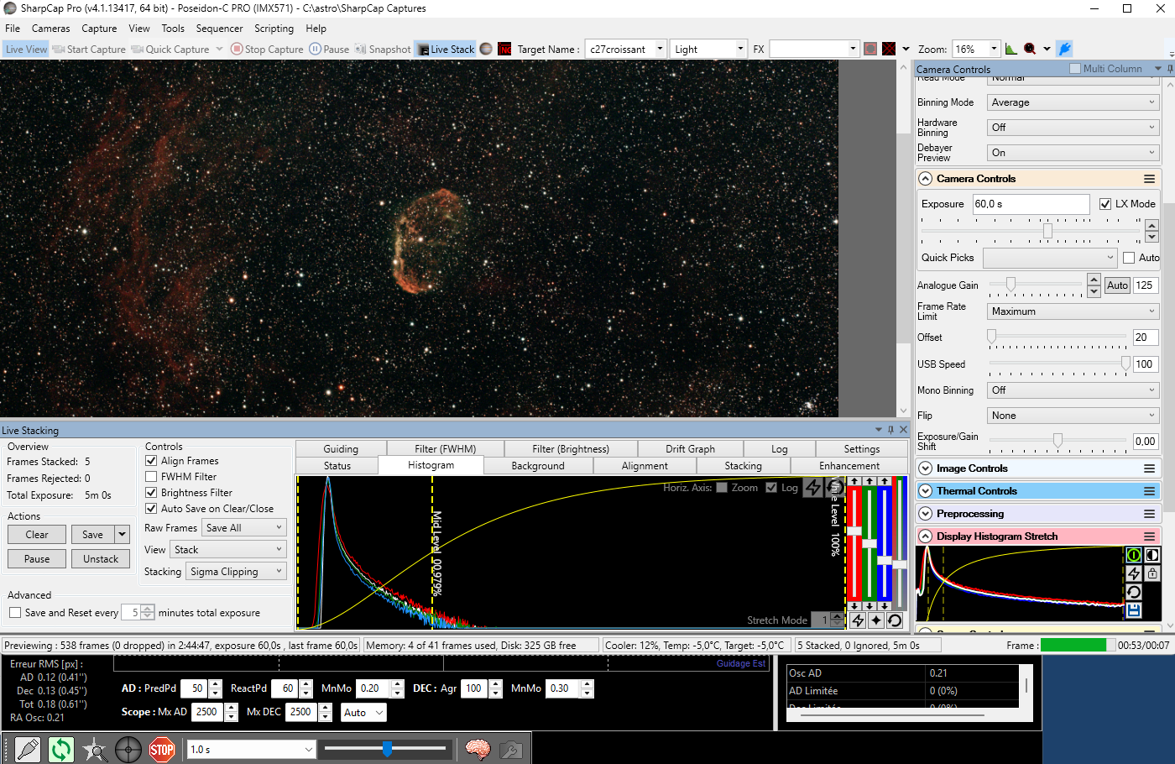This screenshot has width=1175, height=764.
Task: Click the auto-select guide star icon
Action: click(95, 749)
